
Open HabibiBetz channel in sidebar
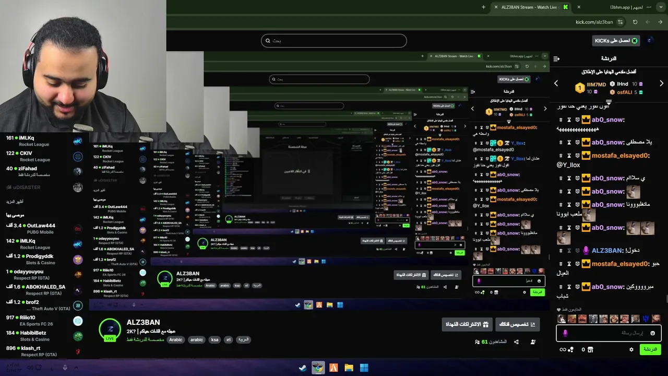point(44,336)
